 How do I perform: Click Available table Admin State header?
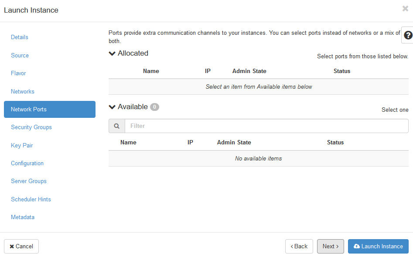pos(234,143)
